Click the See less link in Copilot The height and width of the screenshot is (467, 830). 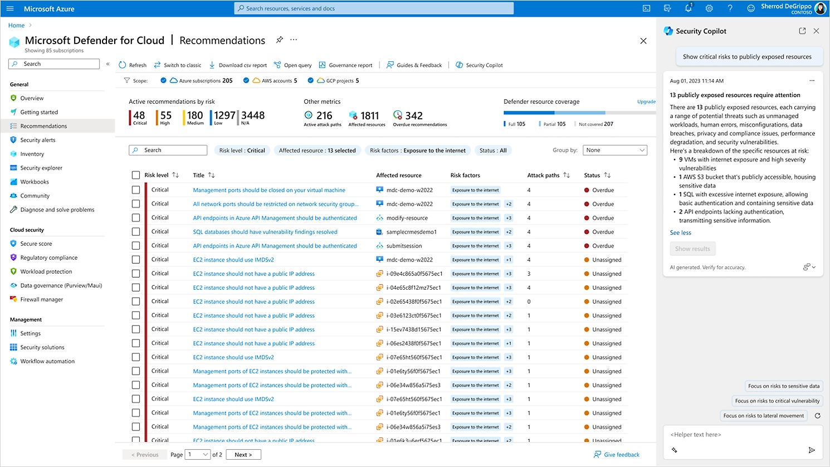coord(680,233)
